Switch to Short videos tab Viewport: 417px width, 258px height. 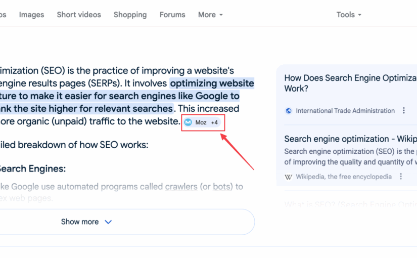[x=79, y=15]
